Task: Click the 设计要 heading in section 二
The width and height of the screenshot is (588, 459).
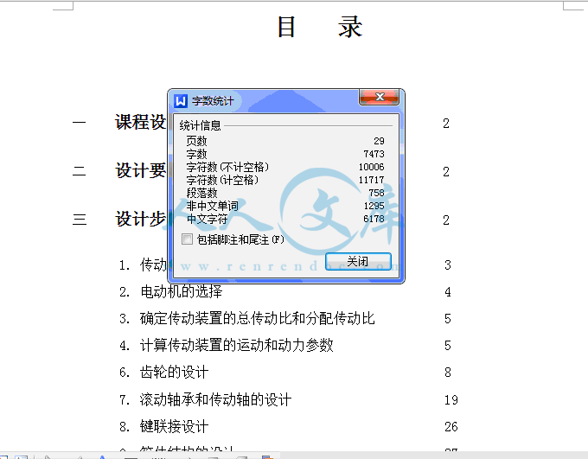Action: pyautogui.click(x=140, y=170)
